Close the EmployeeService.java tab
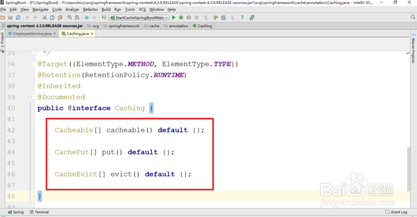The width and height of the screenshot is (417, 217). tap(55, 33)
